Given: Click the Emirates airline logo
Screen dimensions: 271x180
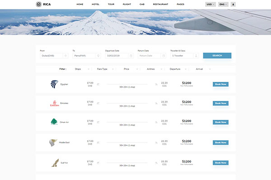Looking at the screenshot, I should click(x=55, y=103).
